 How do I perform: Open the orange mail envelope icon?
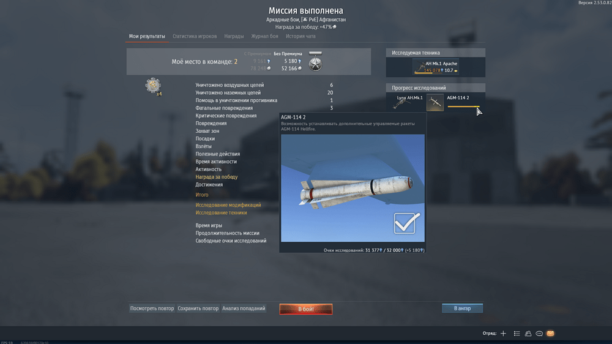pos(550,334)
